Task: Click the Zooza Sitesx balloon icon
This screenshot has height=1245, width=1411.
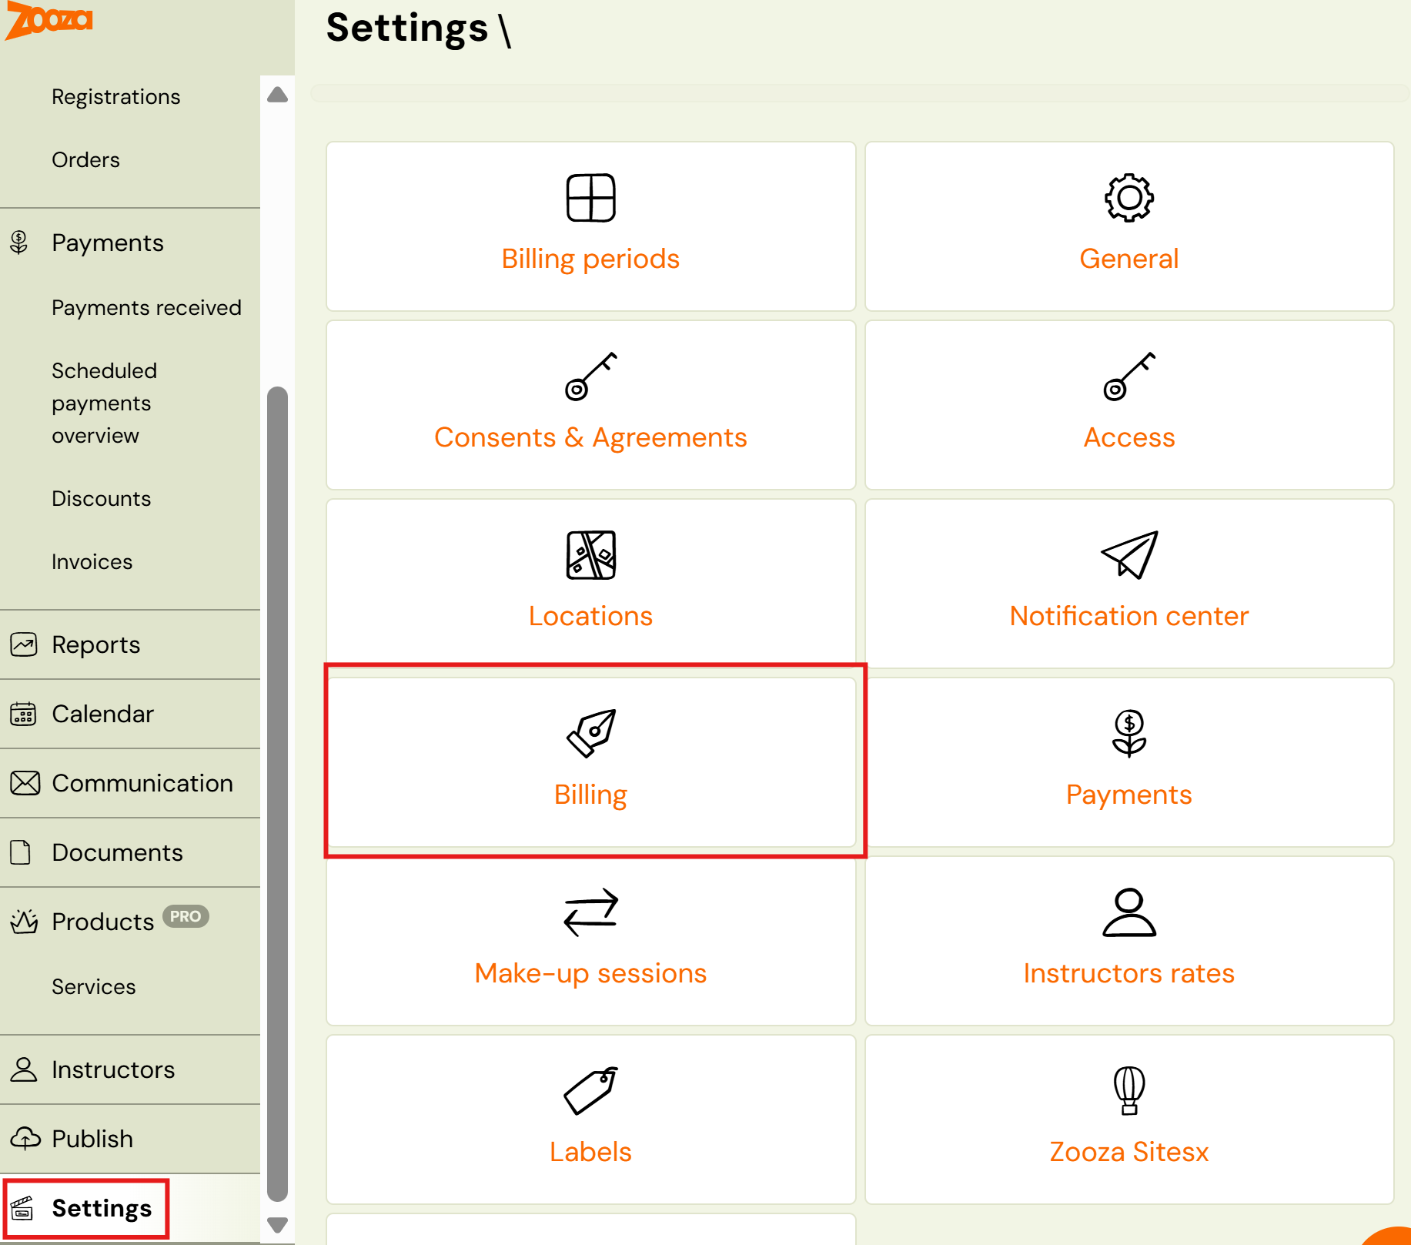Action: click(1128, 1090)
